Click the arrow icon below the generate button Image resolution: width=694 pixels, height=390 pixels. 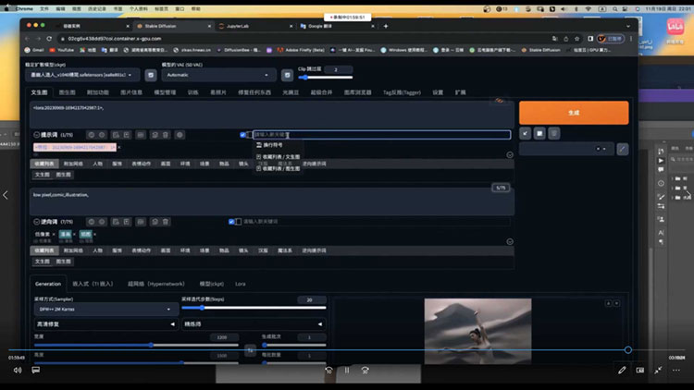tap(526, 133)
